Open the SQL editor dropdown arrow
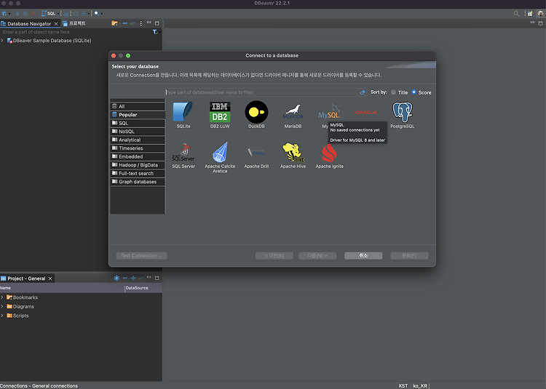546x389 pixels. click(x=58, y=14)
